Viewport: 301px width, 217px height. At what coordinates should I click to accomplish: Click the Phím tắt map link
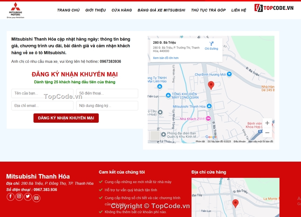point(200,141)
